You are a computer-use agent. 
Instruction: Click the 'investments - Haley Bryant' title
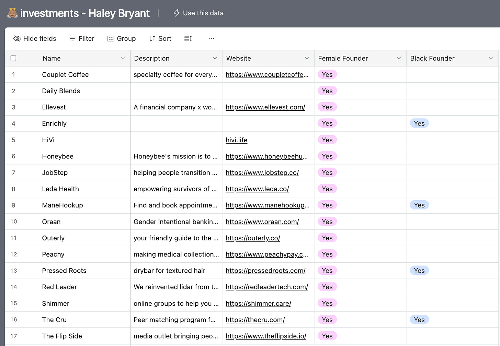[x=85, y=13]
